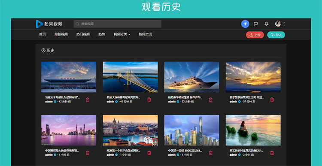Delete the golden sunset clouds video entry
Image resolution: width=322 pixels, height=166 pixels.
272,100
